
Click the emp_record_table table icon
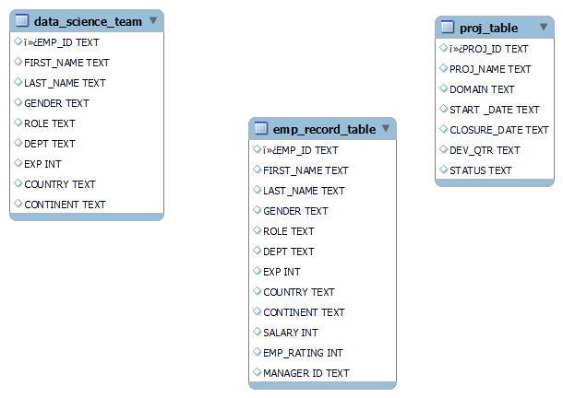260,129
